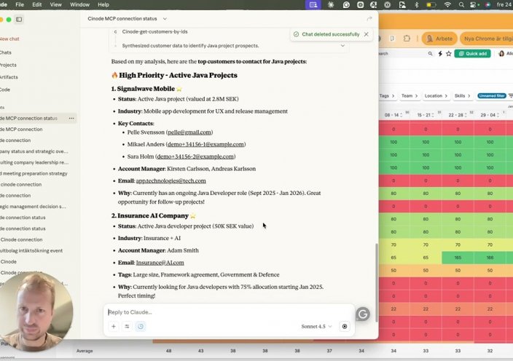Open the demo+34156-2@example.com link
Screen dimensions: 513x361
[x=195, y=156]
